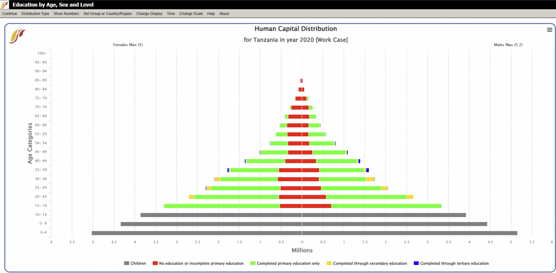This screenshot has width=556, height=273.
Task: Open the Time menu
Action: click(x=171, y=14)
